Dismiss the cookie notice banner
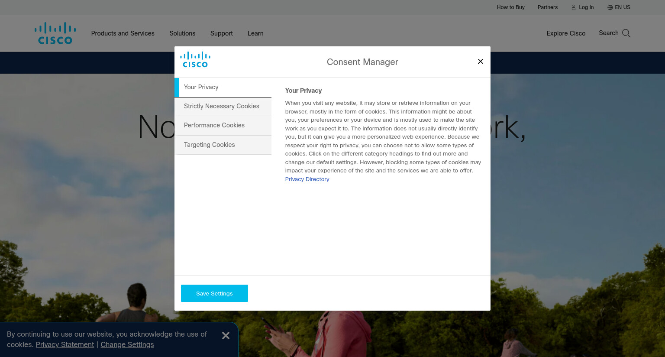The width and height of the screenshot is (665, 357). [x=226, y=336]
